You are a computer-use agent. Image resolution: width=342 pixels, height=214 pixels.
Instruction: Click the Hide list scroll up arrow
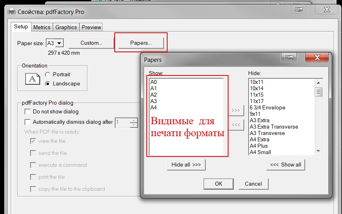318,83
